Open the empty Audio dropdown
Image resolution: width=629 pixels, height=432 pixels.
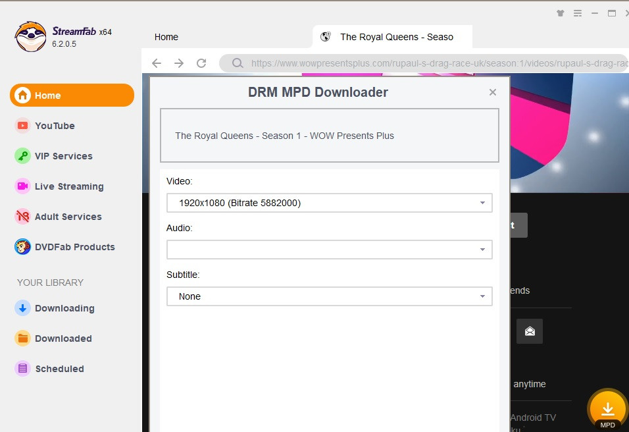(329, 250)
